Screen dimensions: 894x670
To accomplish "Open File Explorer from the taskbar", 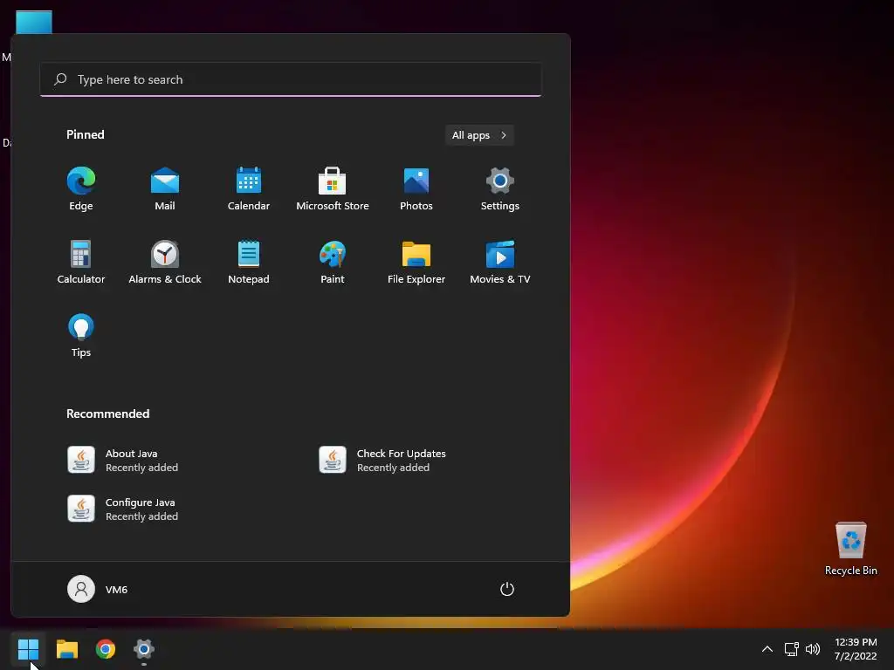I will pos(66,649).
